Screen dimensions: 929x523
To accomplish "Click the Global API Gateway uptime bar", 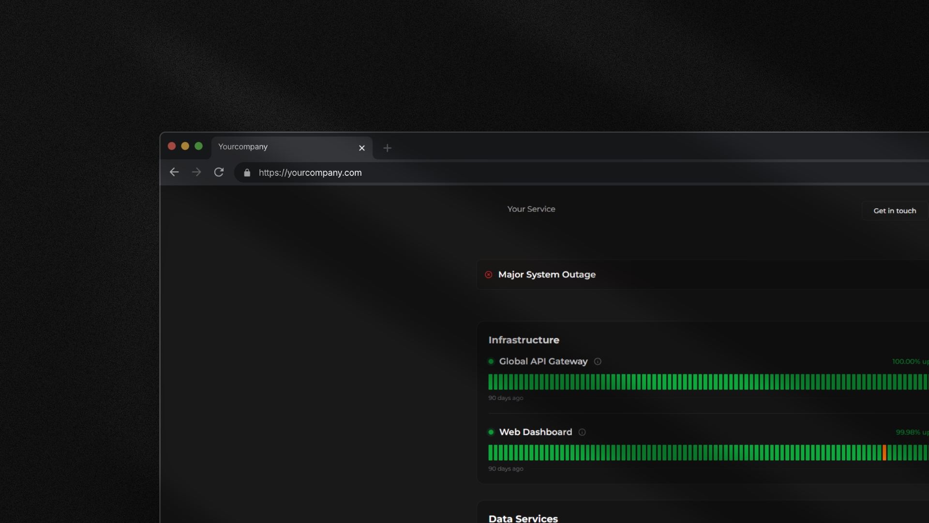I will pos(708,382).
